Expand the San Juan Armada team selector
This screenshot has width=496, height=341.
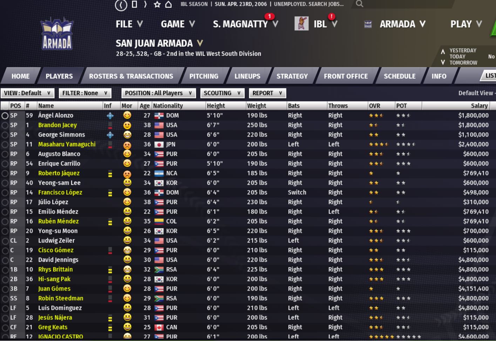pos(200,43)
